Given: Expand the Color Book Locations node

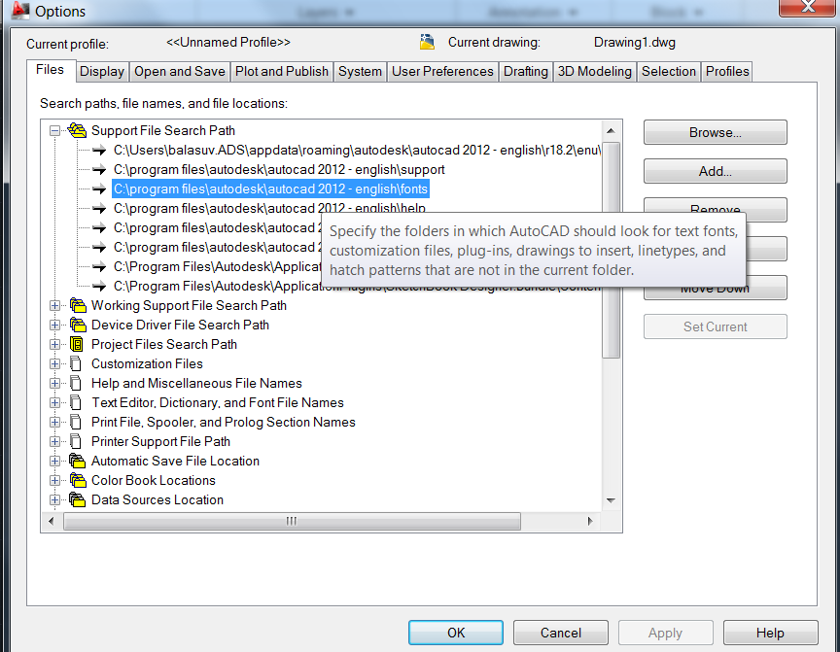Looking at the screenshot, I should click(54, 481).
